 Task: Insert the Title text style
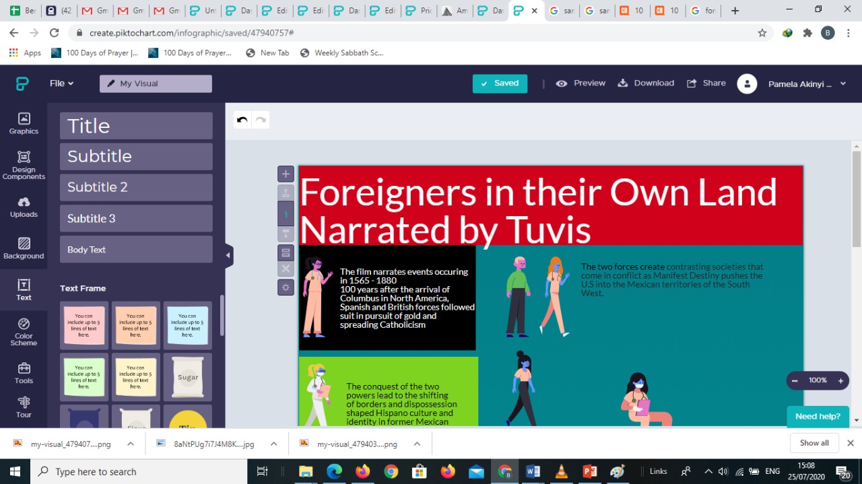coord(136,126)
